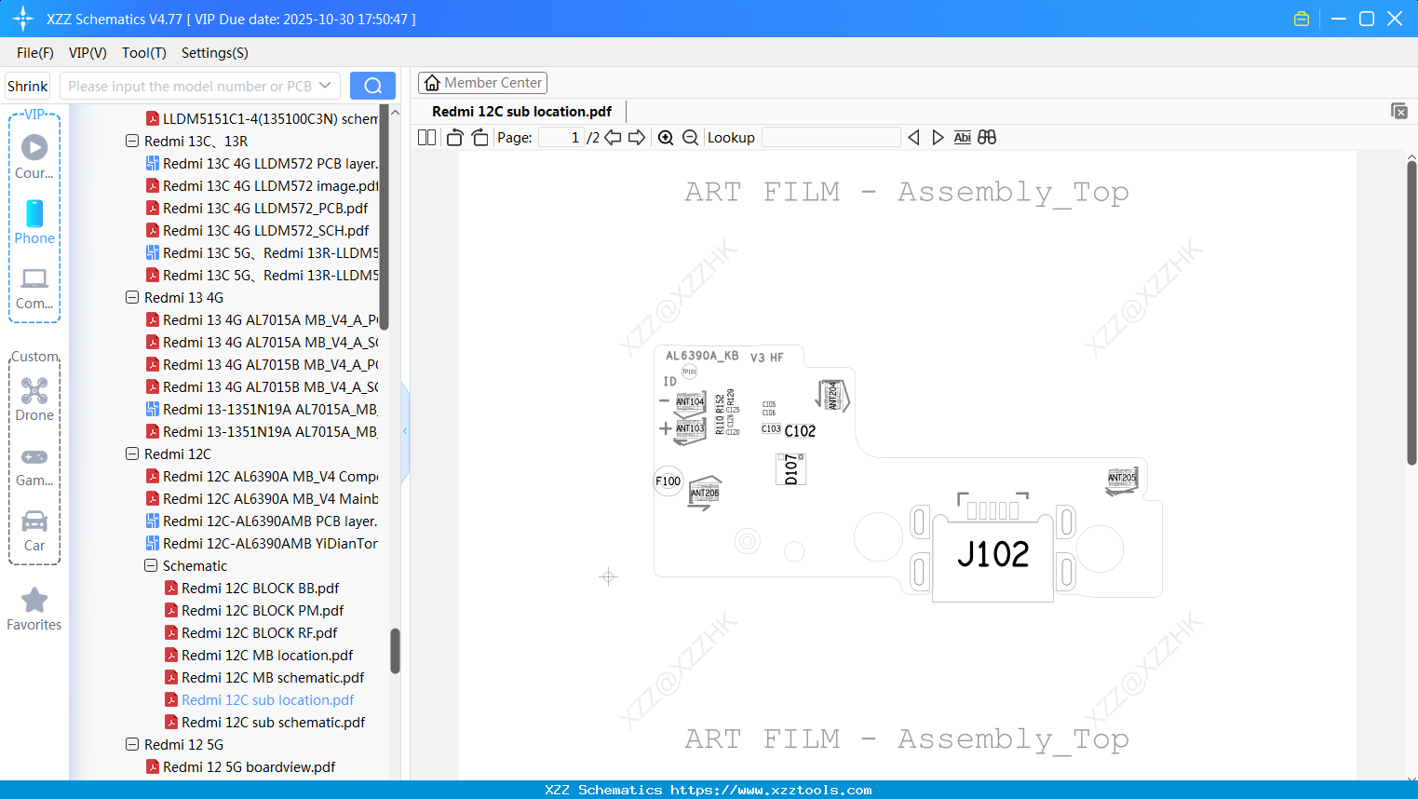The width and height of the screenshot is (1418, 799).
Task: Open the Tool menu
Action: pos(143,53)
